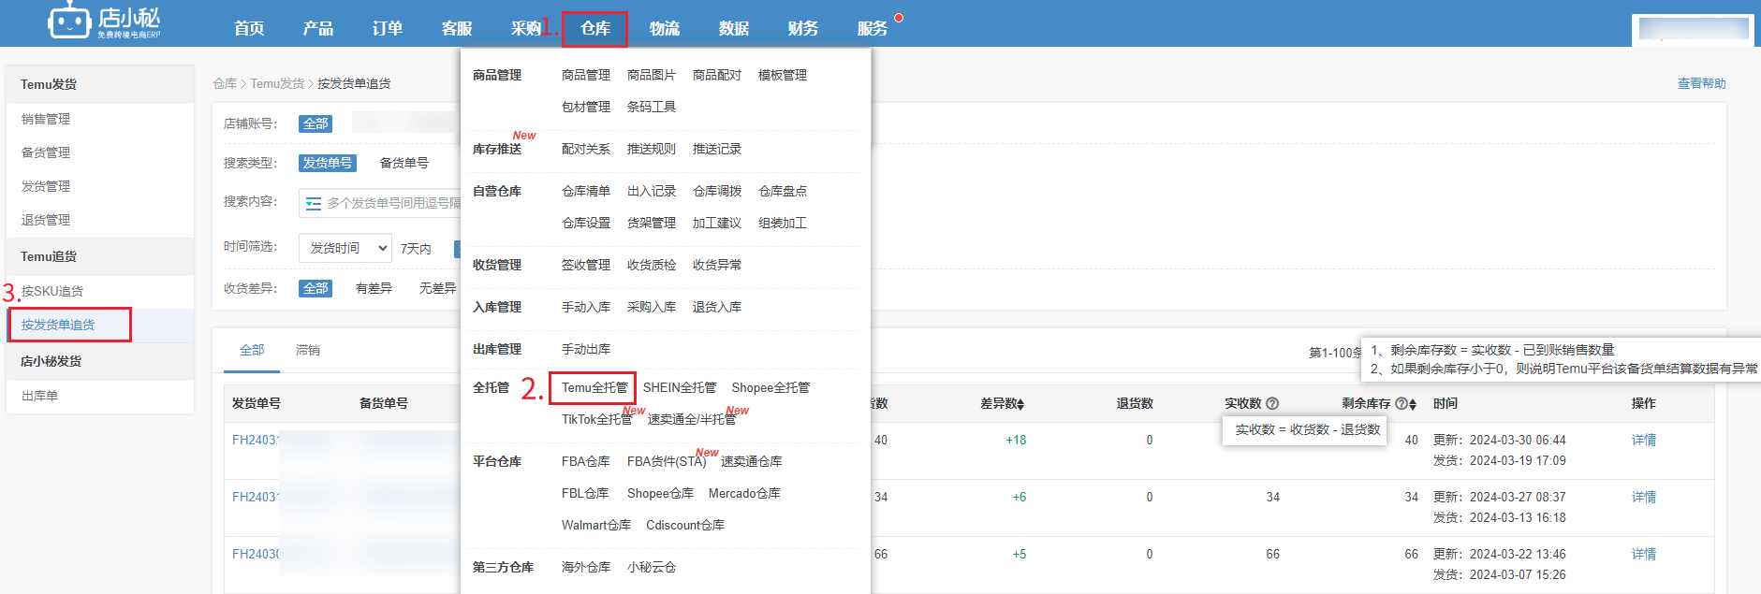Screen dimensions: 1761x594
Task: Sort by 剩余库存 column arrows
Action: point(1412,404)
